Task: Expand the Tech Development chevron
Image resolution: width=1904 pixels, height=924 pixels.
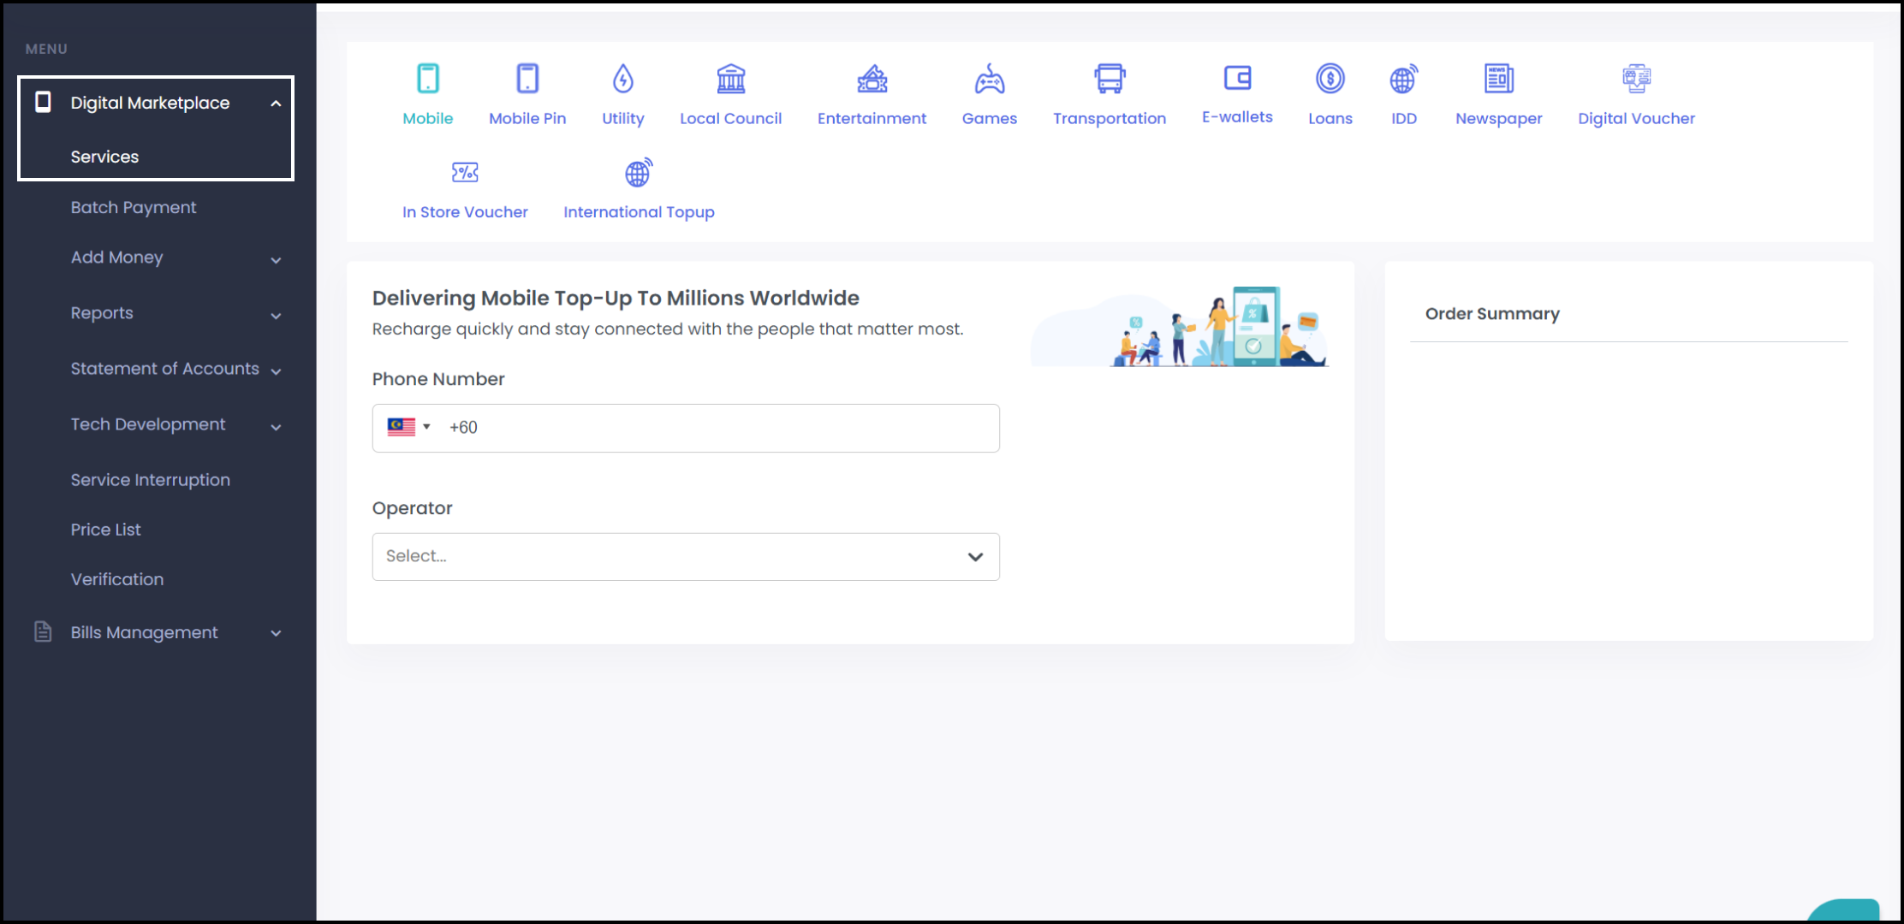Action: pyautogui.click(x=276, y=427)
